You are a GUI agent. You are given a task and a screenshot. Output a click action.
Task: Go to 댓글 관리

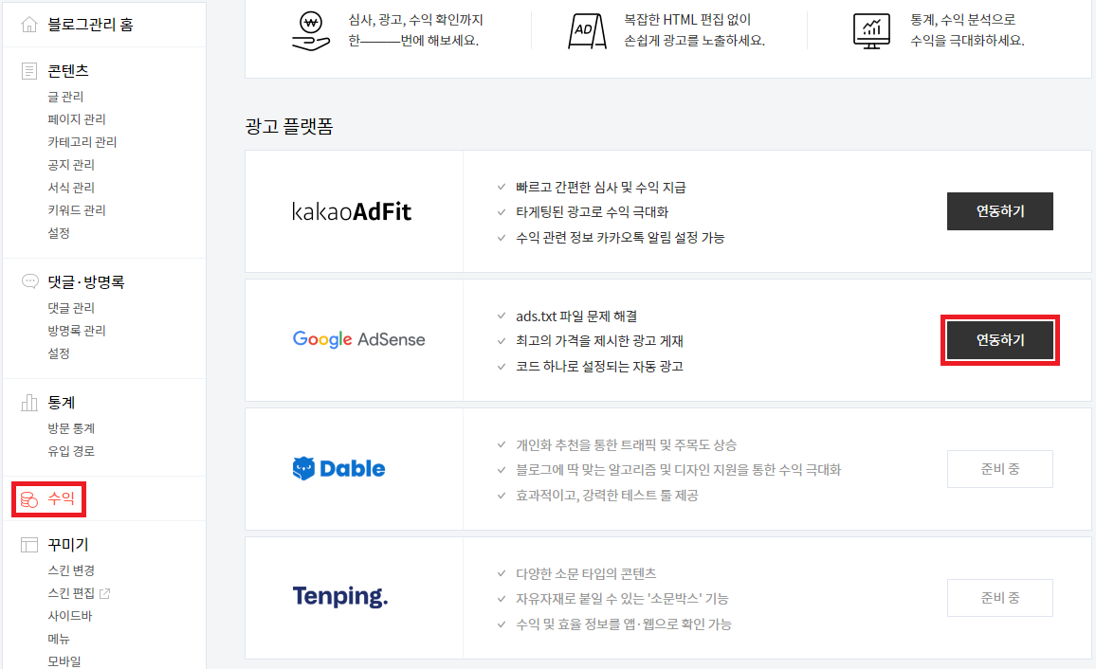pos(71,307)
